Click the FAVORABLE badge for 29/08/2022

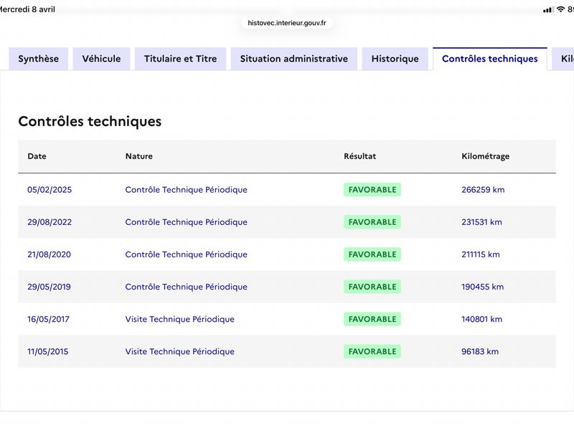point(372,222)
